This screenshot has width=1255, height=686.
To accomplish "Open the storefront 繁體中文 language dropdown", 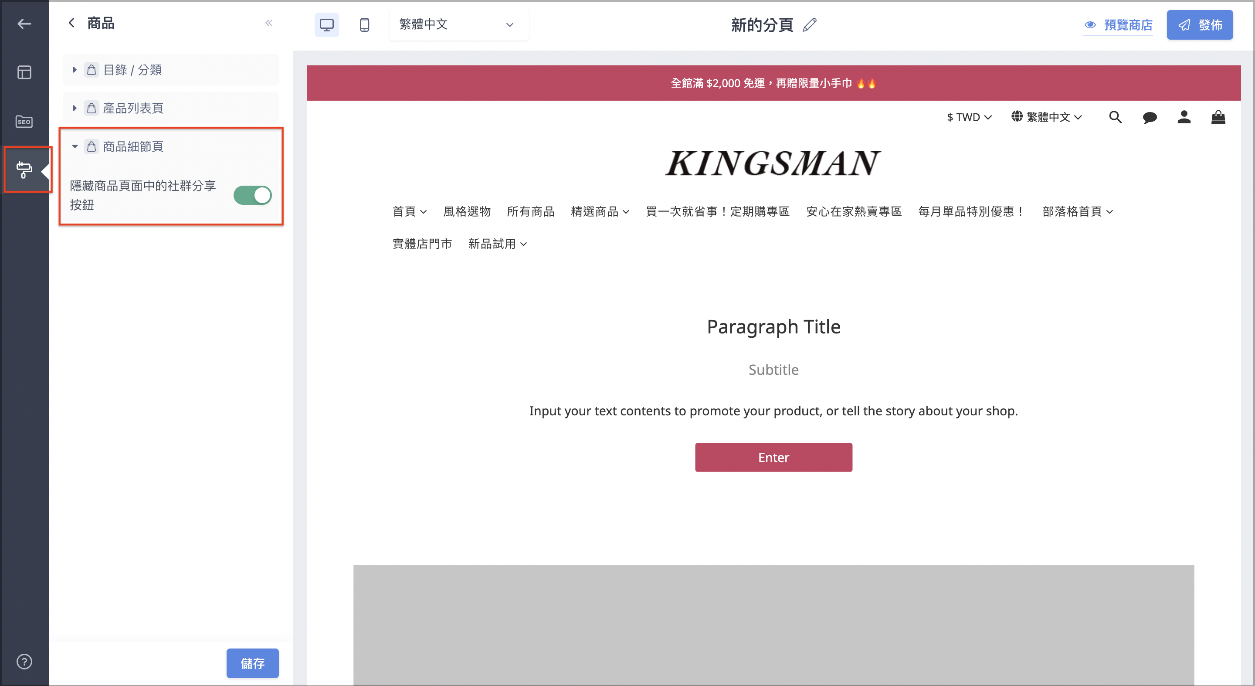I will click(x=1046, y=117).
